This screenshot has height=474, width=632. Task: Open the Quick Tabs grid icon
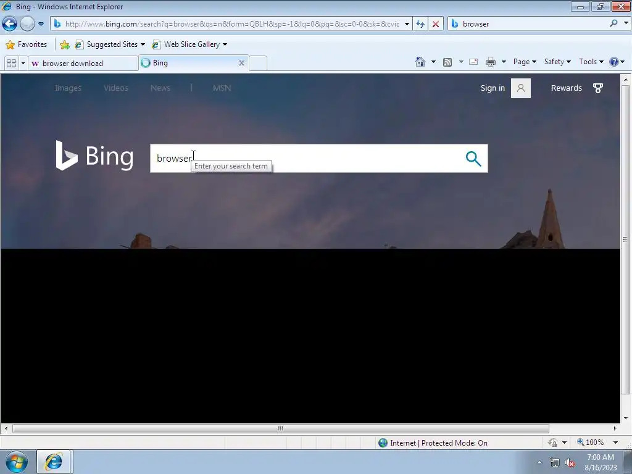click(11, 64)
